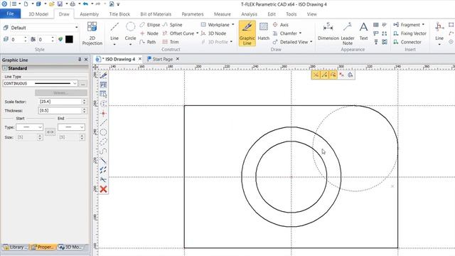Activate the Trim tool
Image resolution: width=455 pixels, height=256 pixels.
click(x=171, y=42)
